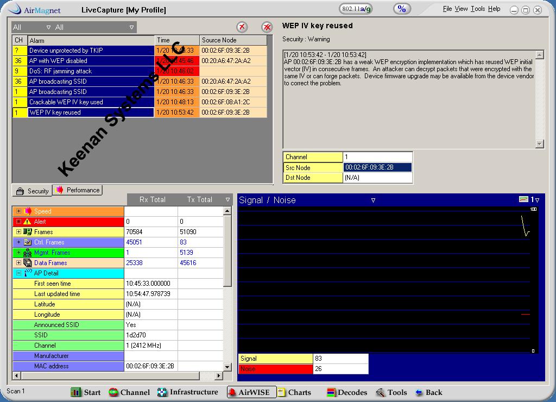Open the Channel screen
The width and height of the screenshot is (556, 402).
coord(129,392)
